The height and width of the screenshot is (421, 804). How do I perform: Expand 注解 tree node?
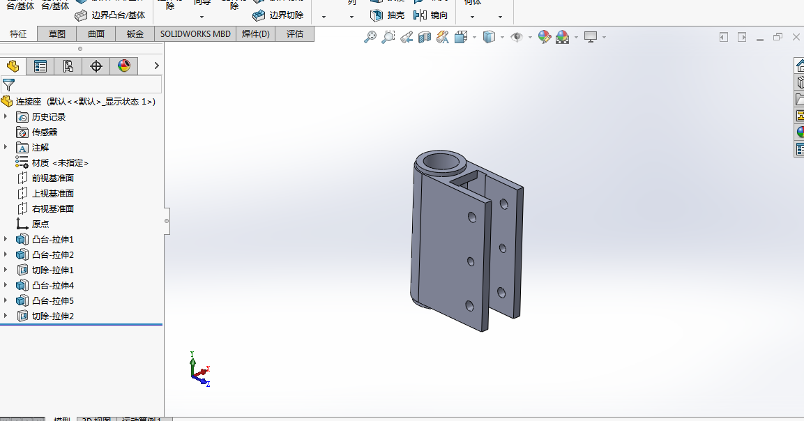pyautogui.click(x=6, y=147)
